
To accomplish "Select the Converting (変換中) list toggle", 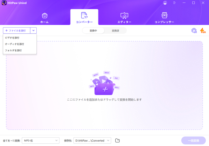I will coord(93,30).
